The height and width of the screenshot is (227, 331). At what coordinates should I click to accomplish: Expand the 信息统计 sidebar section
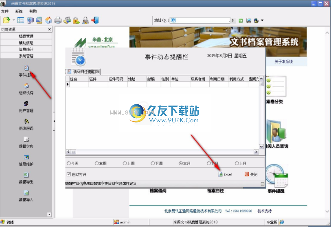[26, 49]
